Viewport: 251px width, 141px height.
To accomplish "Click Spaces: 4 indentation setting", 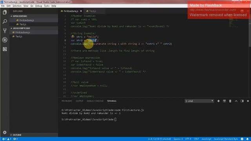I will click(178, 139).
